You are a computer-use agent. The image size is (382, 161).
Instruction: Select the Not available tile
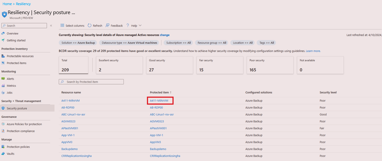(x=320, y=65)
